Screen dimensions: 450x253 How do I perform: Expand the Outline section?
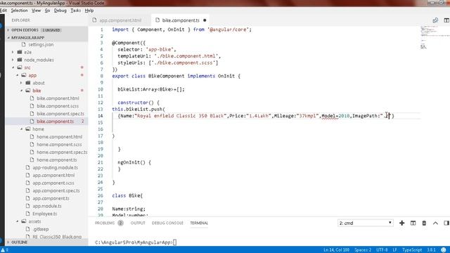[46, 242]
